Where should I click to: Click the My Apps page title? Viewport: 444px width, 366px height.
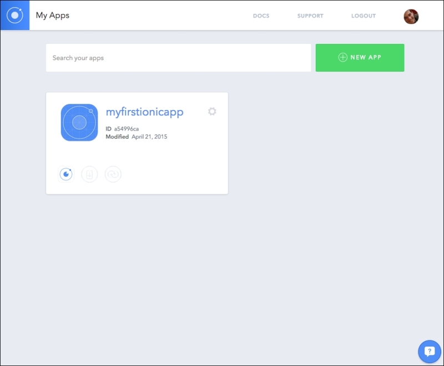(52, 16)
